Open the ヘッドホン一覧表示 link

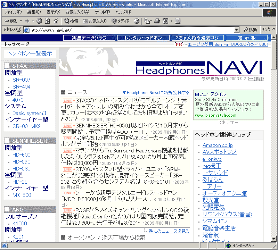click(x=30, y=53)
